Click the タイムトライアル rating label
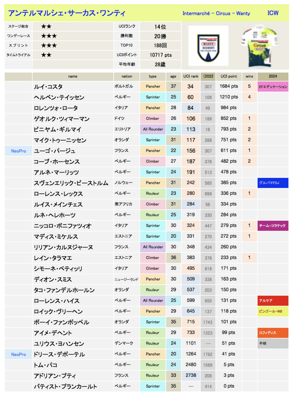Image resolution: width=292 pixels, height=395 pixels. (x=18, y=55)
